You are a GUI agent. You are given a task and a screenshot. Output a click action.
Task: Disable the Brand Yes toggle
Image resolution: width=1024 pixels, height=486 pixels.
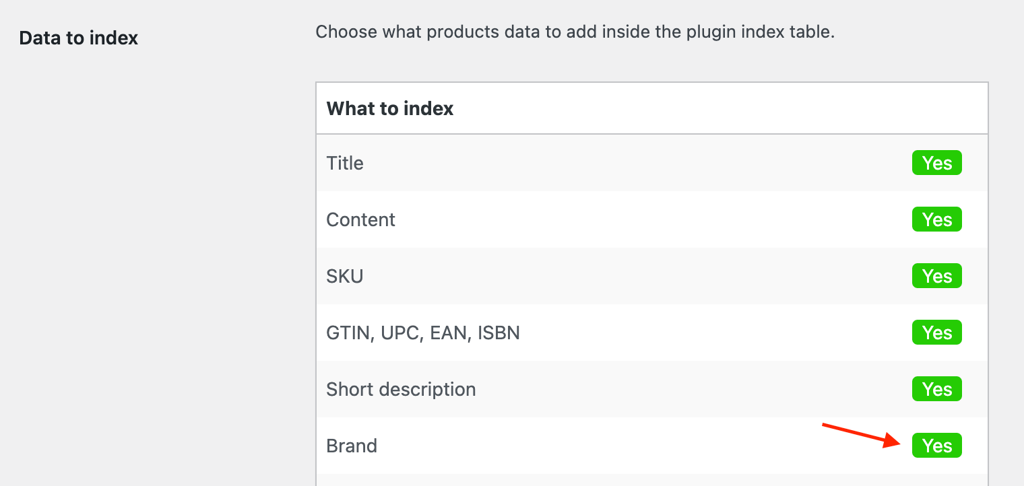pyautogui.click(x=936, y=446)
